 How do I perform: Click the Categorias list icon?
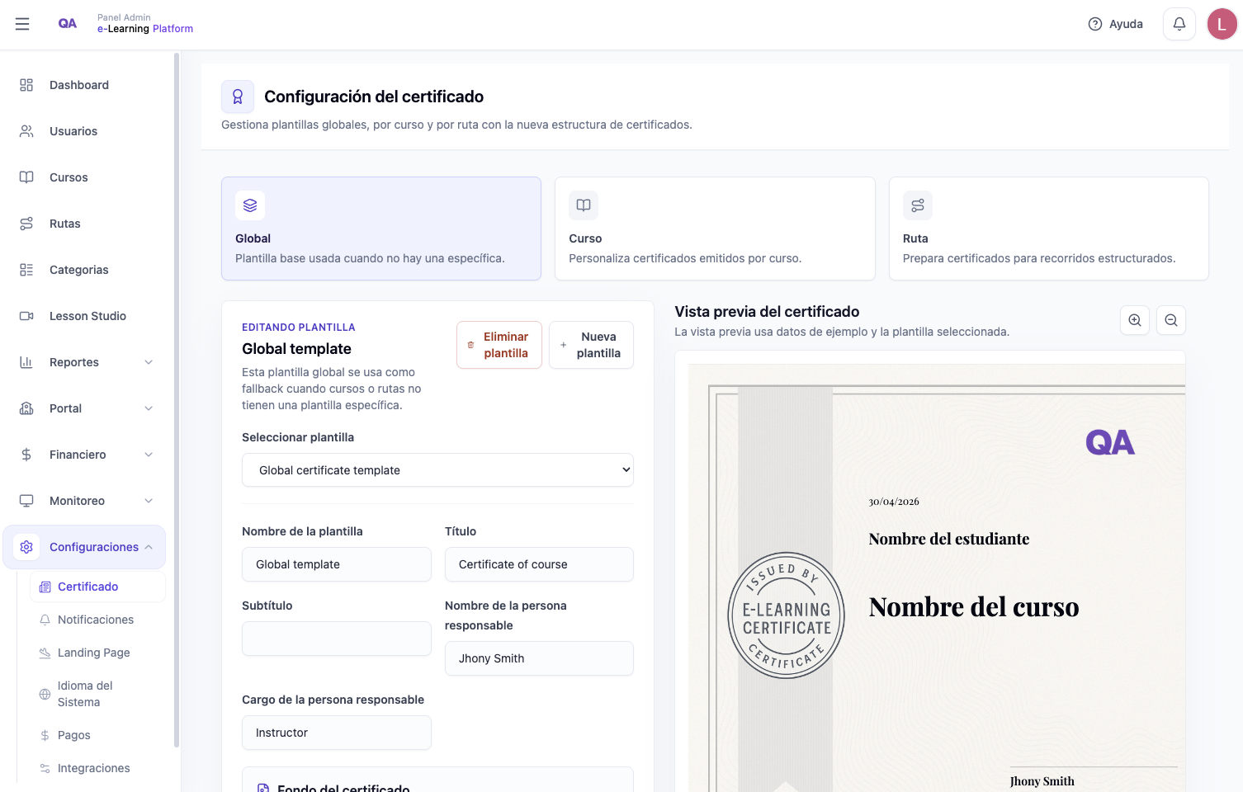pyautogui.click(x=26, y=270)
